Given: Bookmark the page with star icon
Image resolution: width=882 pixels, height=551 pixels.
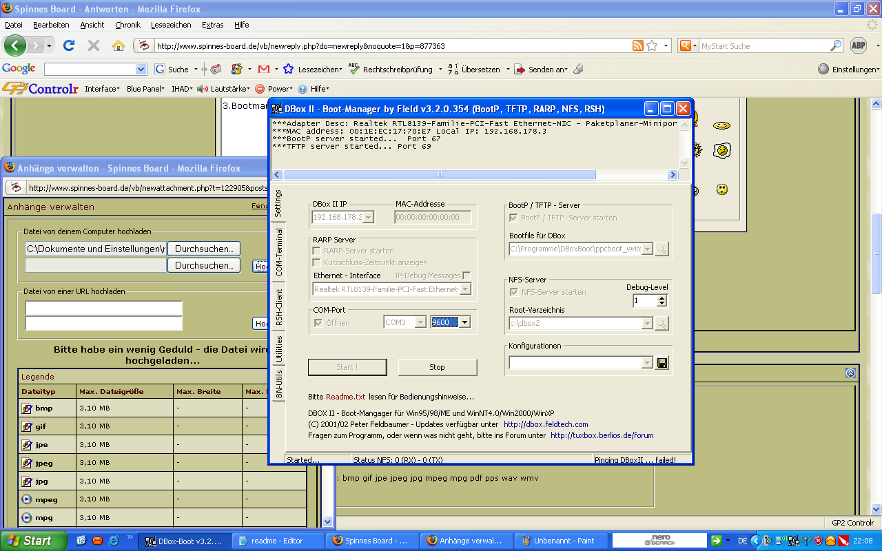Looking at the screenshot, I should pyautogui.click(x=652, y=46).
